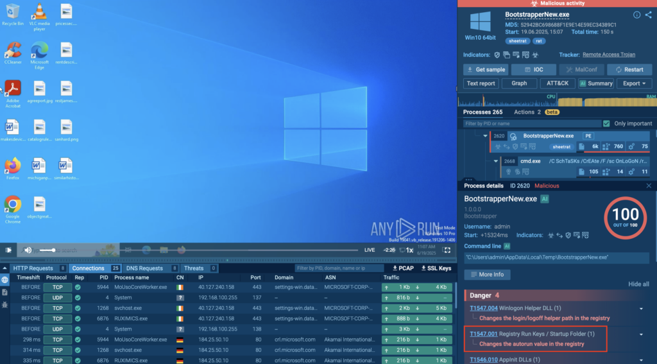Click the share icon next to BootstrapperNew.exe
This screenshot has width=657, height=364.
click(x=647, y=15)
